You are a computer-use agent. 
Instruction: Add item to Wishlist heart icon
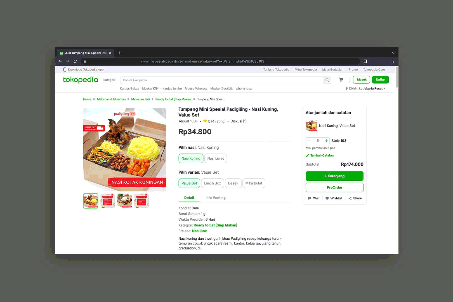pyautogui.click(x=327, y=198)
